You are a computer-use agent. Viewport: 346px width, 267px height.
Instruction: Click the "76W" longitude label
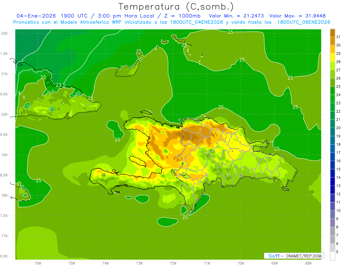click(x=38, y=263)
